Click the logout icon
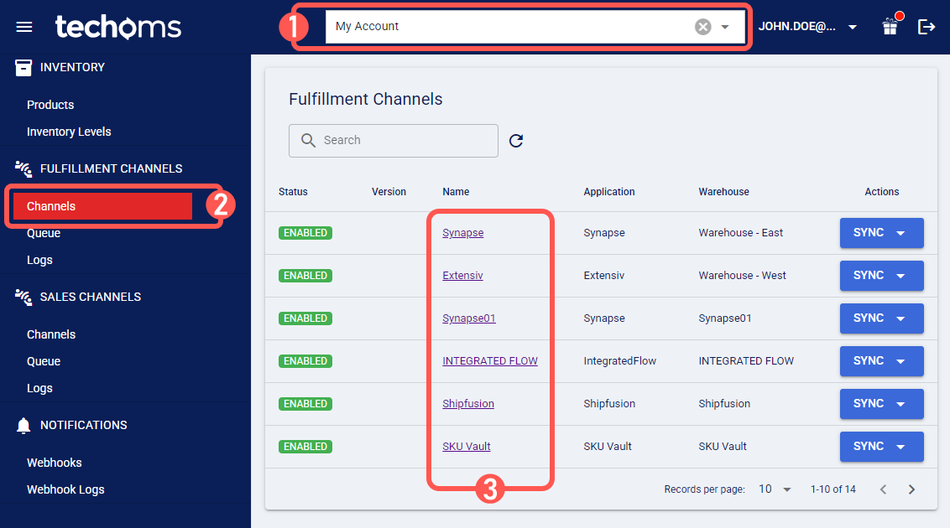950x528 pixels. point(927,27)
